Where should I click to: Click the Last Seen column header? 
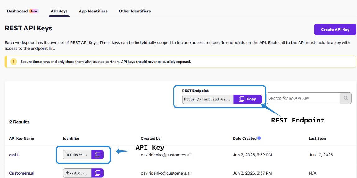click(317, 138)
